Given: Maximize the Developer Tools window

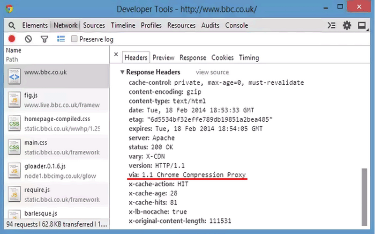Looking at the screenshot, I should (x=340, y=7).
